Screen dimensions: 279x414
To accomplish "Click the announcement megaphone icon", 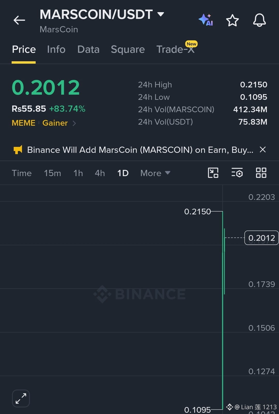I will click(18, 149).
